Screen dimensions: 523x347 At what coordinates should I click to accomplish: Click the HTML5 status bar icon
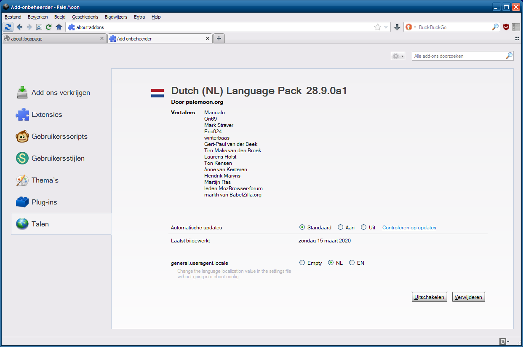point(502,341)
